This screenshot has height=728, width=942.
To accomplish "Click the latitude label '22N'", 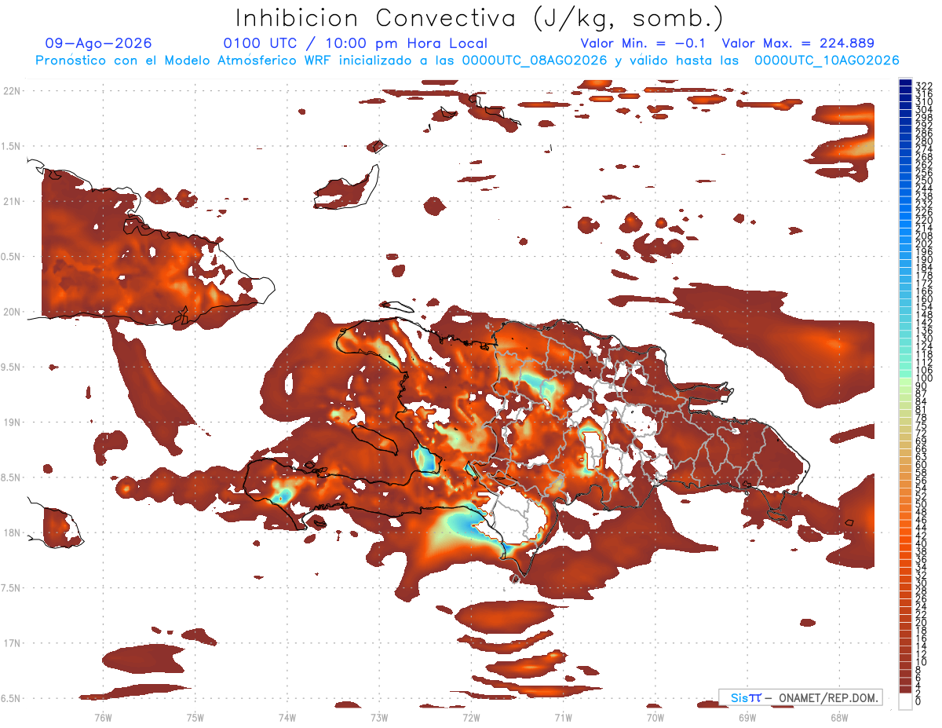I will tap(11, 91).
